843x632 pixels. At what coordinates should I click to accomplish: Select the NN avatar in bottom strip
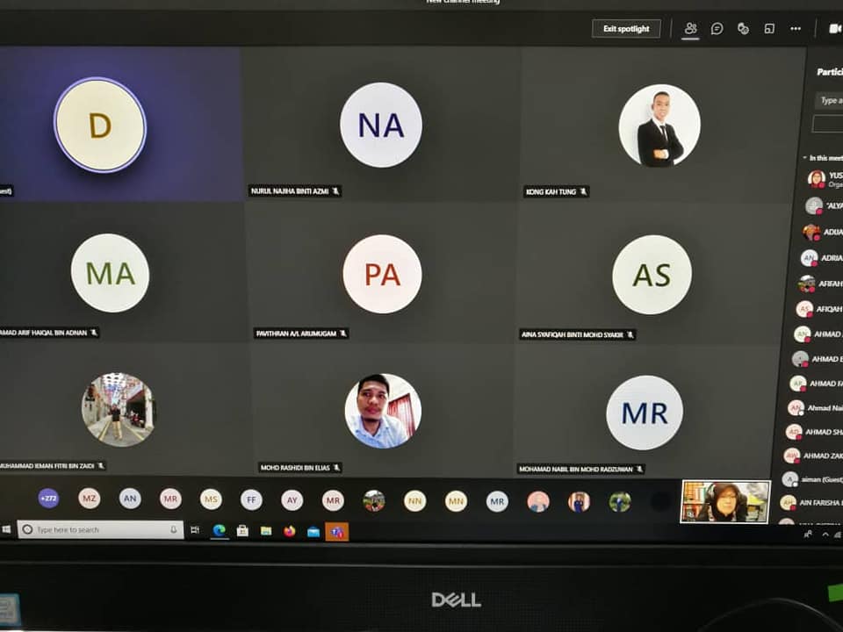(415, 501)
